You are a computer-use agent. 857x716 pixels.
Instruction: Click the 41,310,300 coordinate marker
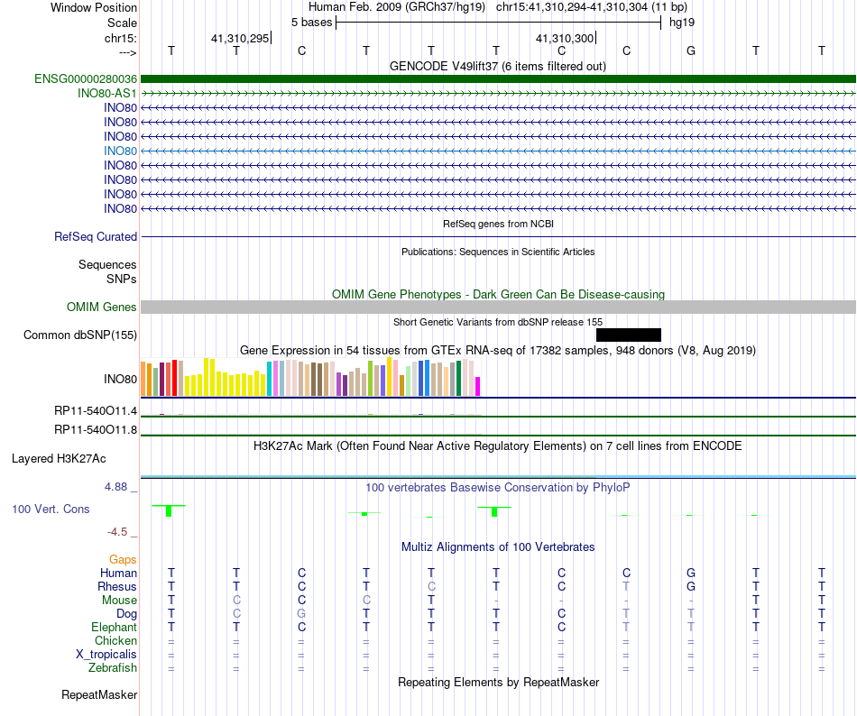pyautogui.click(x=565, y=38)
